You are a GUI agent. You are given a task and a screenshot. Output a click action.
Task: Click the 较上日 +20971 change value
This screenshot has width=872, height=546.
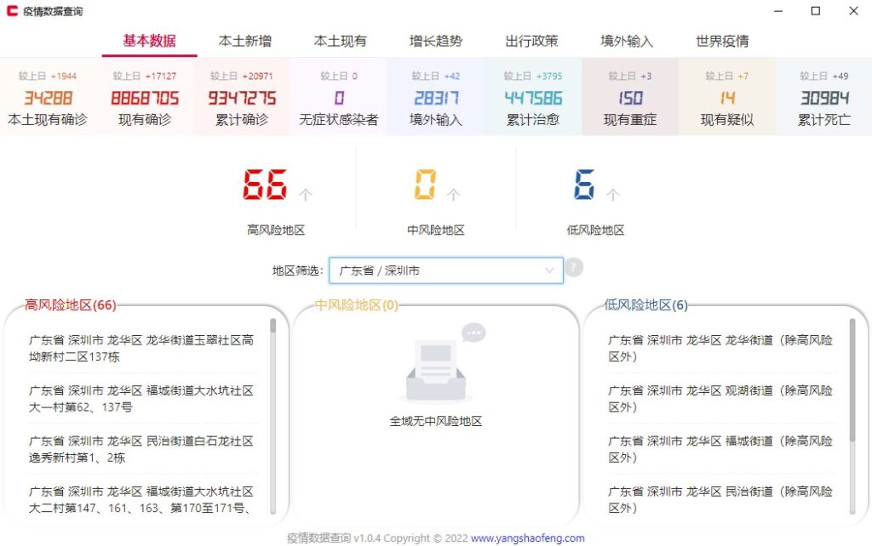241,76
